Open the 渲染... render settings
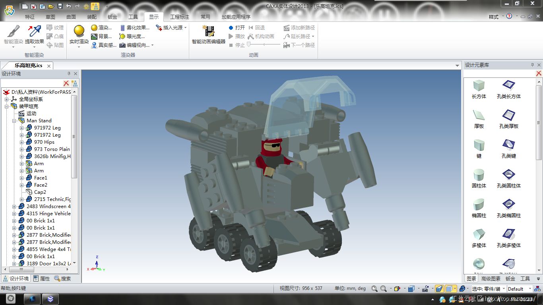 101,28
